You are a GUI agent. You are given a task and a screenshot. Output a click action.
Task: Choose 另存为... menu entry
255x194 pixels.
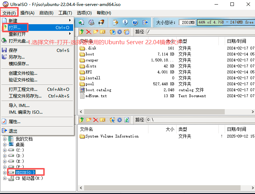pos(37,57)
